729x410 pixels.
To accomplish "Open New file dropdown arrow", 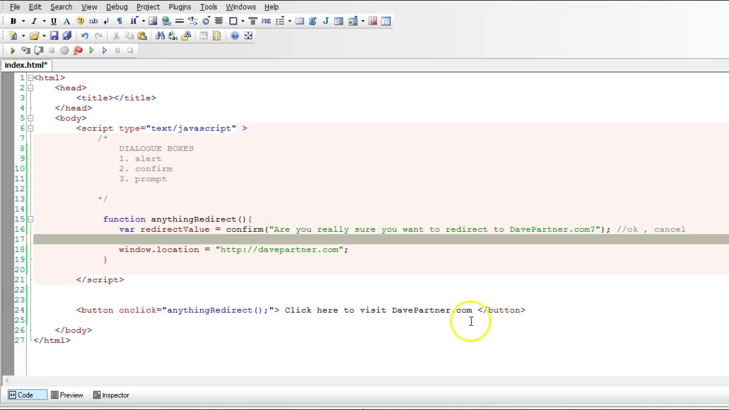I will pyautogui.click(x=23, y=35).
